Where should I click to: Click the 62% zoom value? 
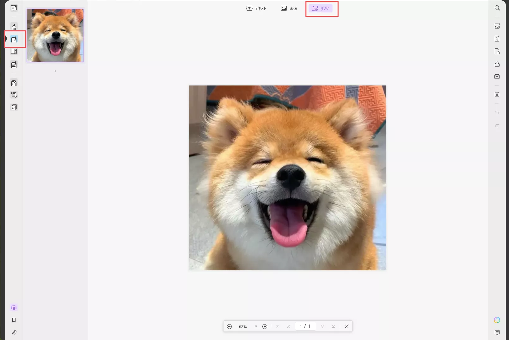click(243, 326)
